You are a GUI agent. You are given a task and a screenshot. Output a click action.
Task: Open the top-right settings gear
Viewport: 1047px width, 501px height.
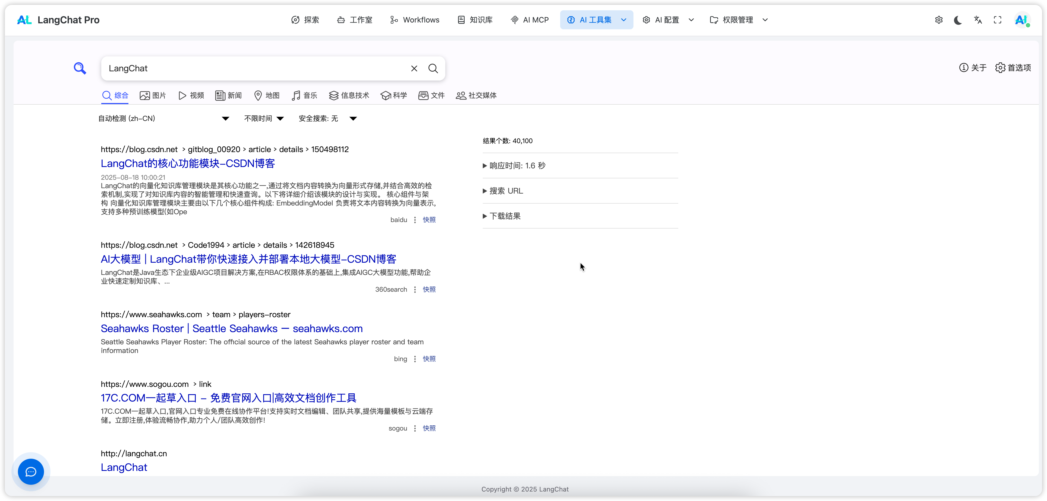point(939,20)
